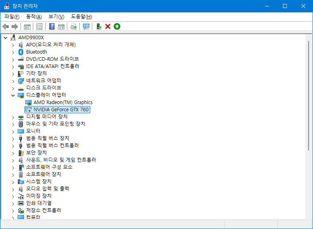Screen dimensions: 313x229
Task: Collapse the 디스플레이 어댑터 category
Action: click(x=13, y=95)
